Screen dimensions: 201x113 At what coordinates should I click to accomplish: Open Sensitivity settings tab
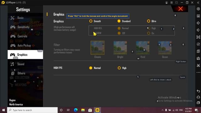pyautogui.click(x=25, y=27)
